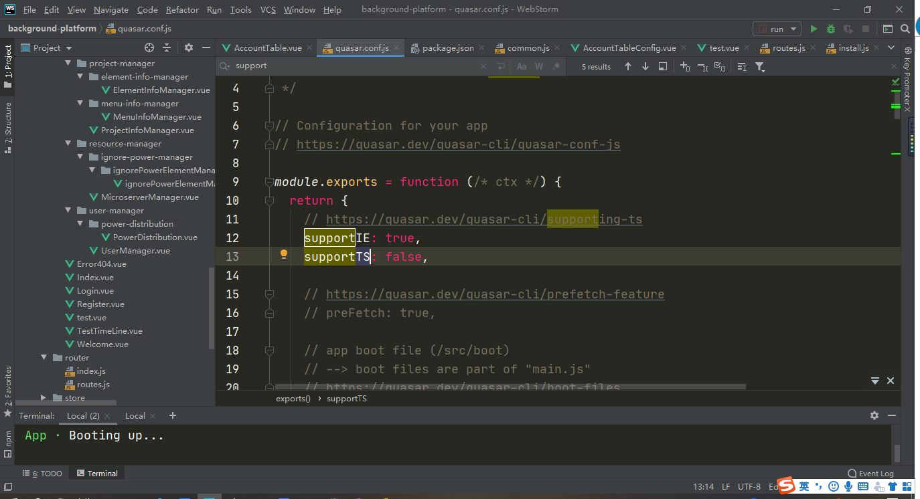The height and width of the screenshot is (499, 920).
Task: Click the minus selection icon
Action: (x=702, y=66)
